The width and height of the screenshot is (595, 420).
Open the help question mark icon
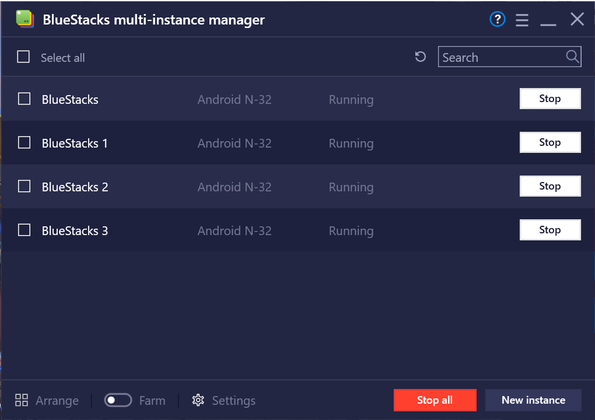click(497, 19)
